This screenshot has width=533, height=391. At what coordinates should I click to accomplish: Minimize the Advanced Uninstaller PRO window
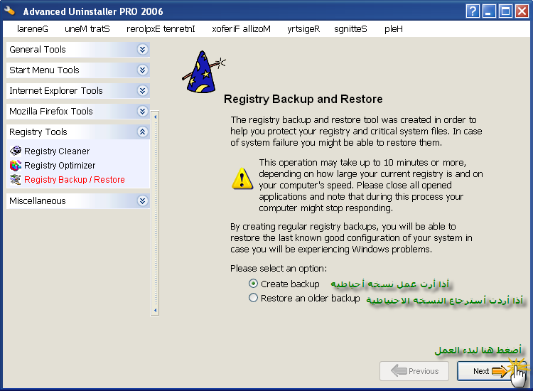(x=489, y=11)
